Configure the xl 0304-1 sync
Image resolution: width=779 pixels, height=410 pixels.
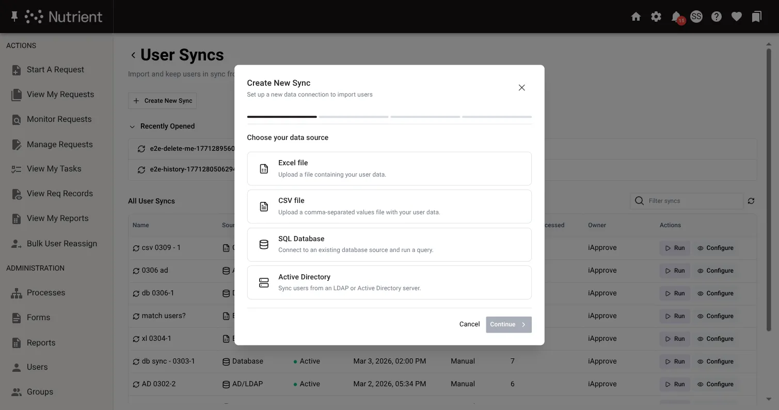(716, 339)
